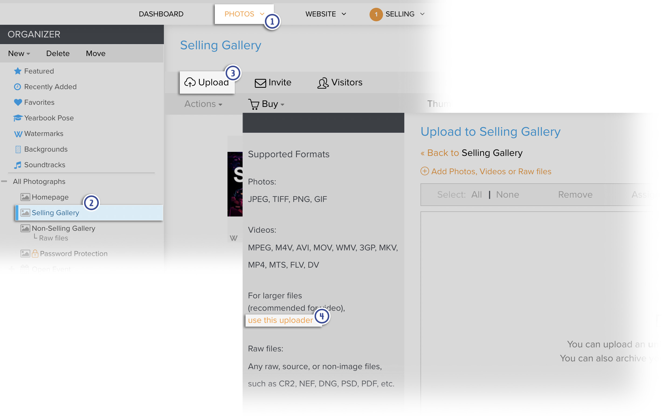
Task: Click Back to Selling Gallery link
Action: [471, 153]
